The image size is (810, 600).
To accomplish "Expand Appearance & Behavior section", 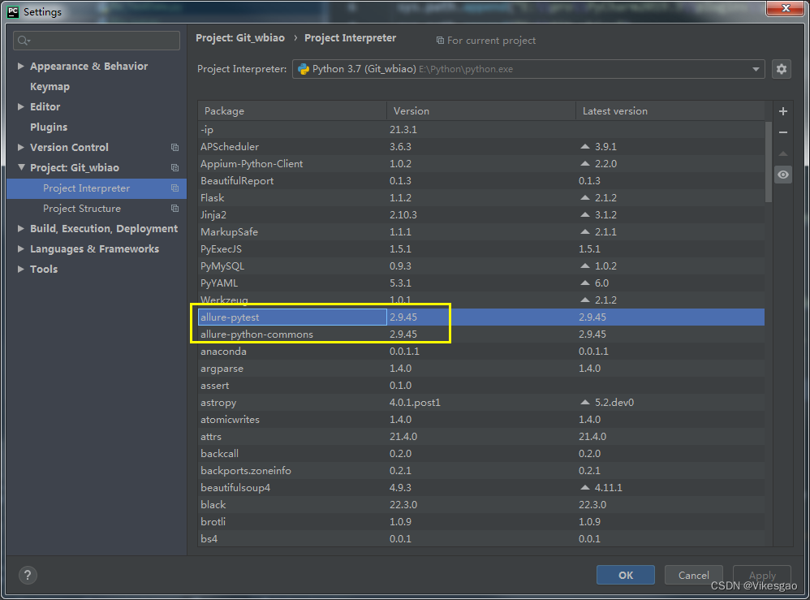I will pos(20,66).
